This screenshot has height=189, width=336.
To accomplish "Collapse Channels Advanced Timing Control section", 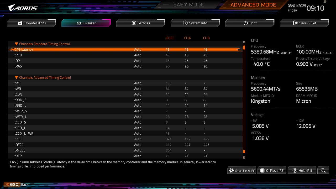I will [43, 77].
